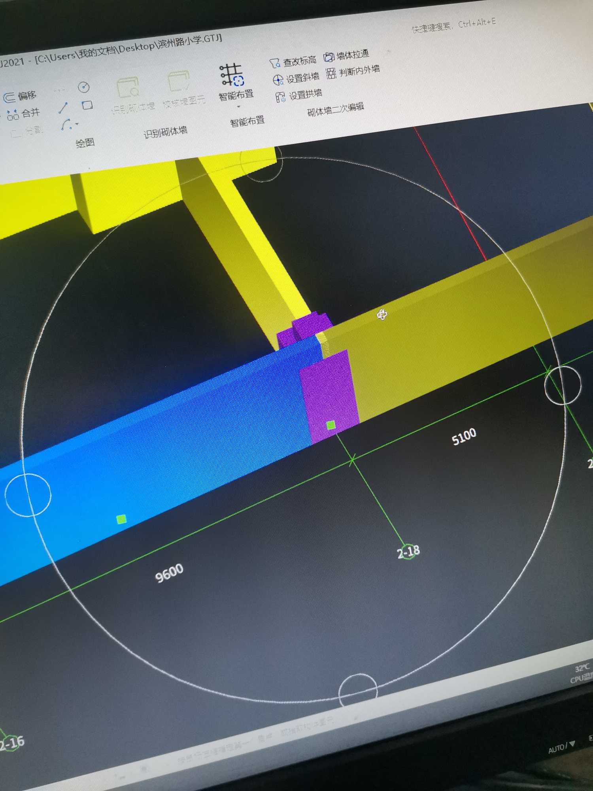This screenshot has height=791, width=593.
Task: Click the green grip on blue wall
Action: [122, 519]
